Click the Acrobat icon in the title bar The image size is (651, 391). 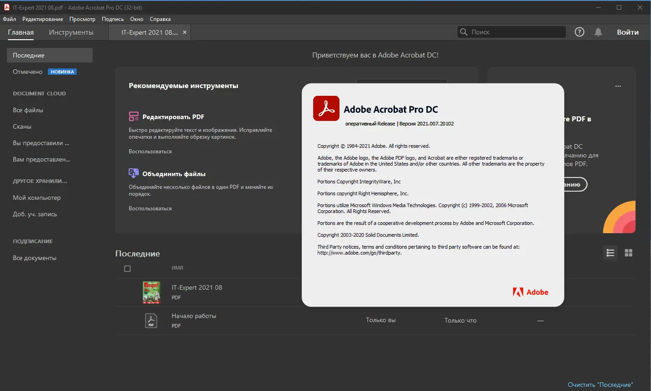tap(6, 7)
